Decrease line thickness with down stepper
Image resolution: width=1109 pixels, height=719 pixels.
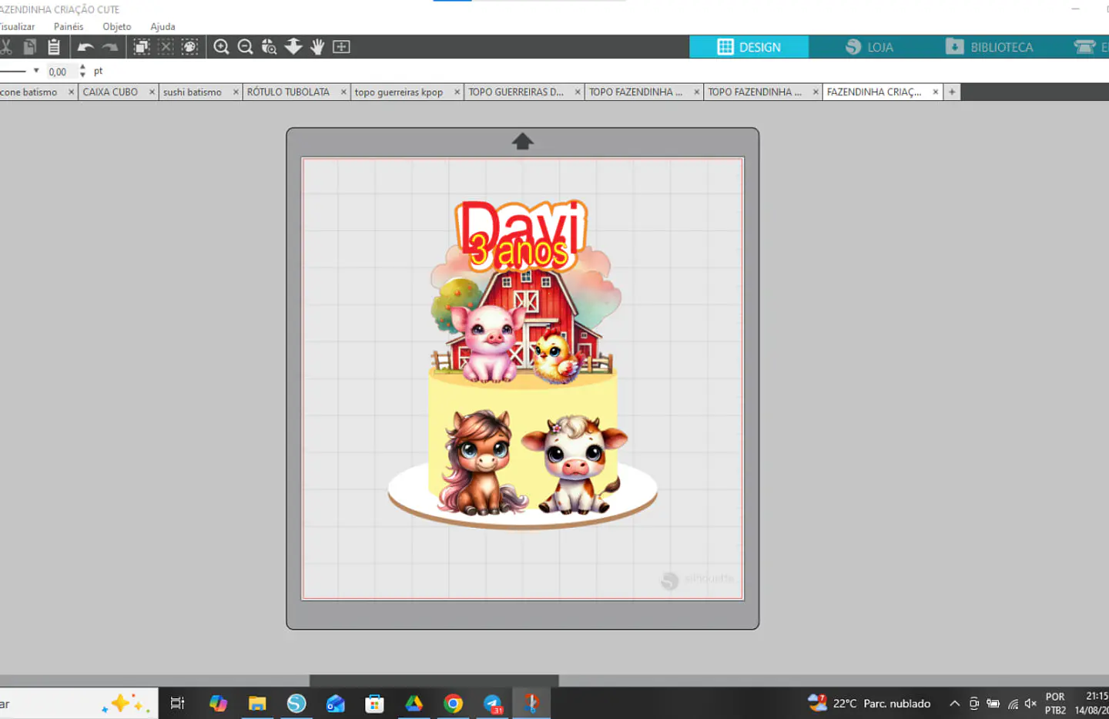[82, 76]
